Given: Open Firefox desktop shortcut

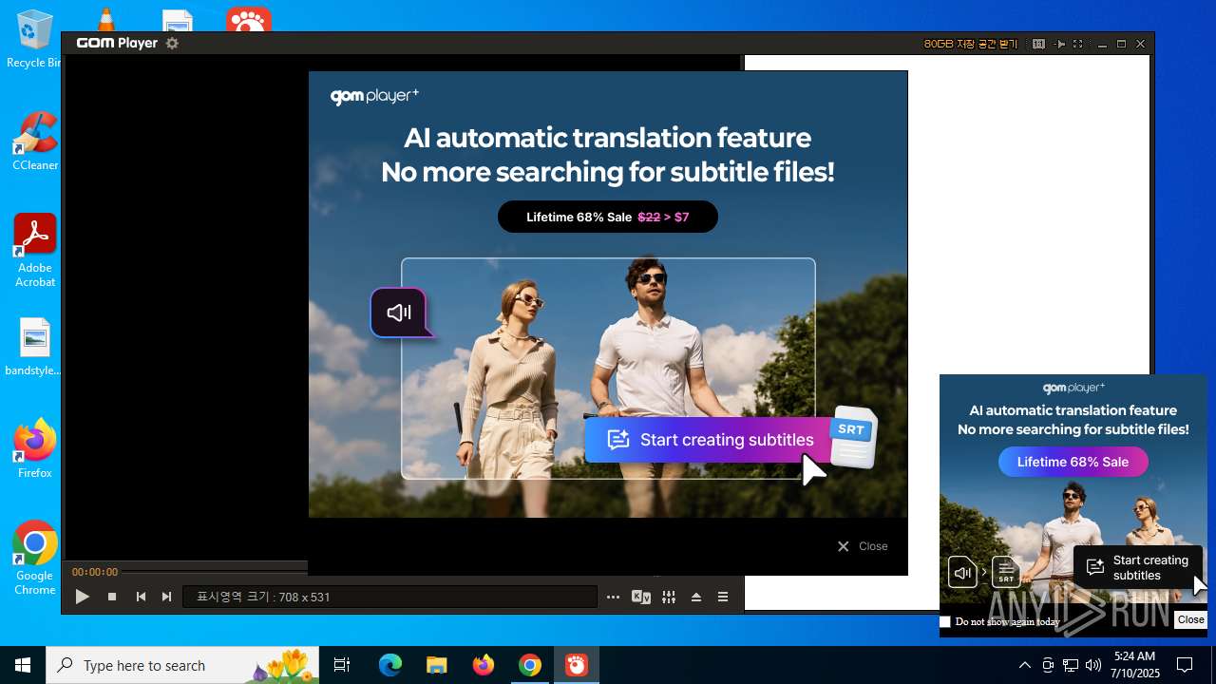Looking at the screenshot, I should [x=35, y=448].
